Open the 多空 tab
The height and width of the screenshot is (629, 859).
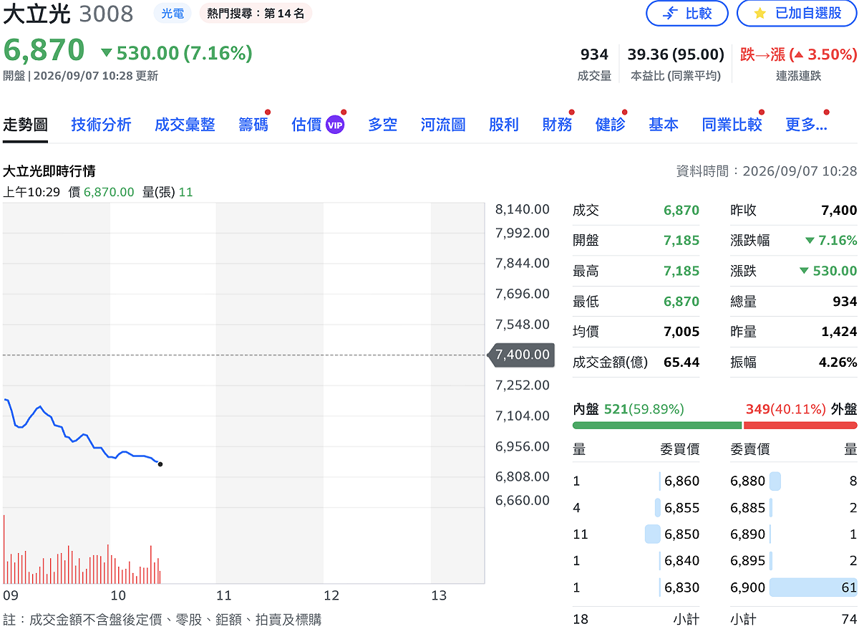382,125
